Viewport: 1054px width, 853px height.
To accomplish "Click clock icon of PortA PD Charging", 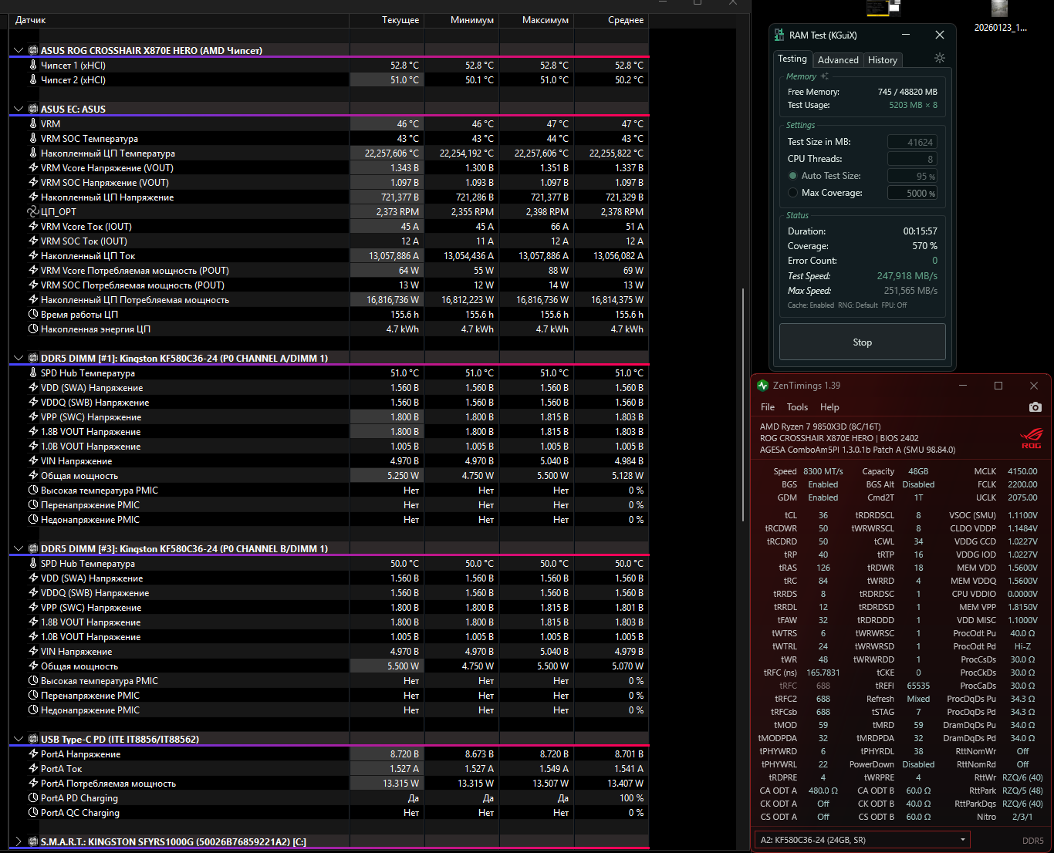I will pos(33,798).
